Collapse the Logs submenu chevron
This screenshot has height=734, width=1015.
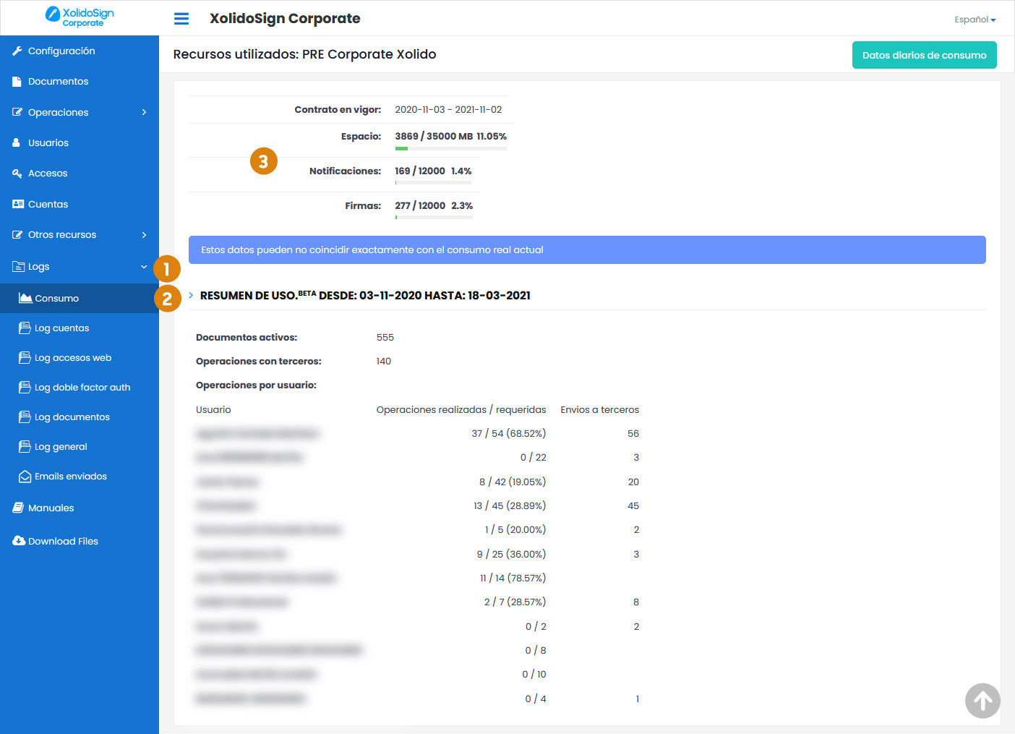coord(144,267)
